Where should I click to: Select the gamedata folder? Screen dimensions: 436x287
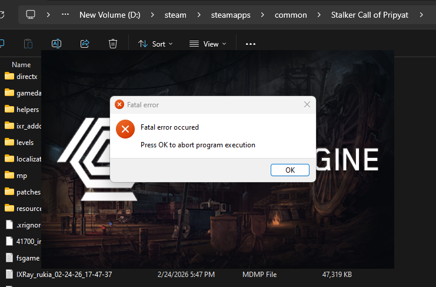point(29,93)
